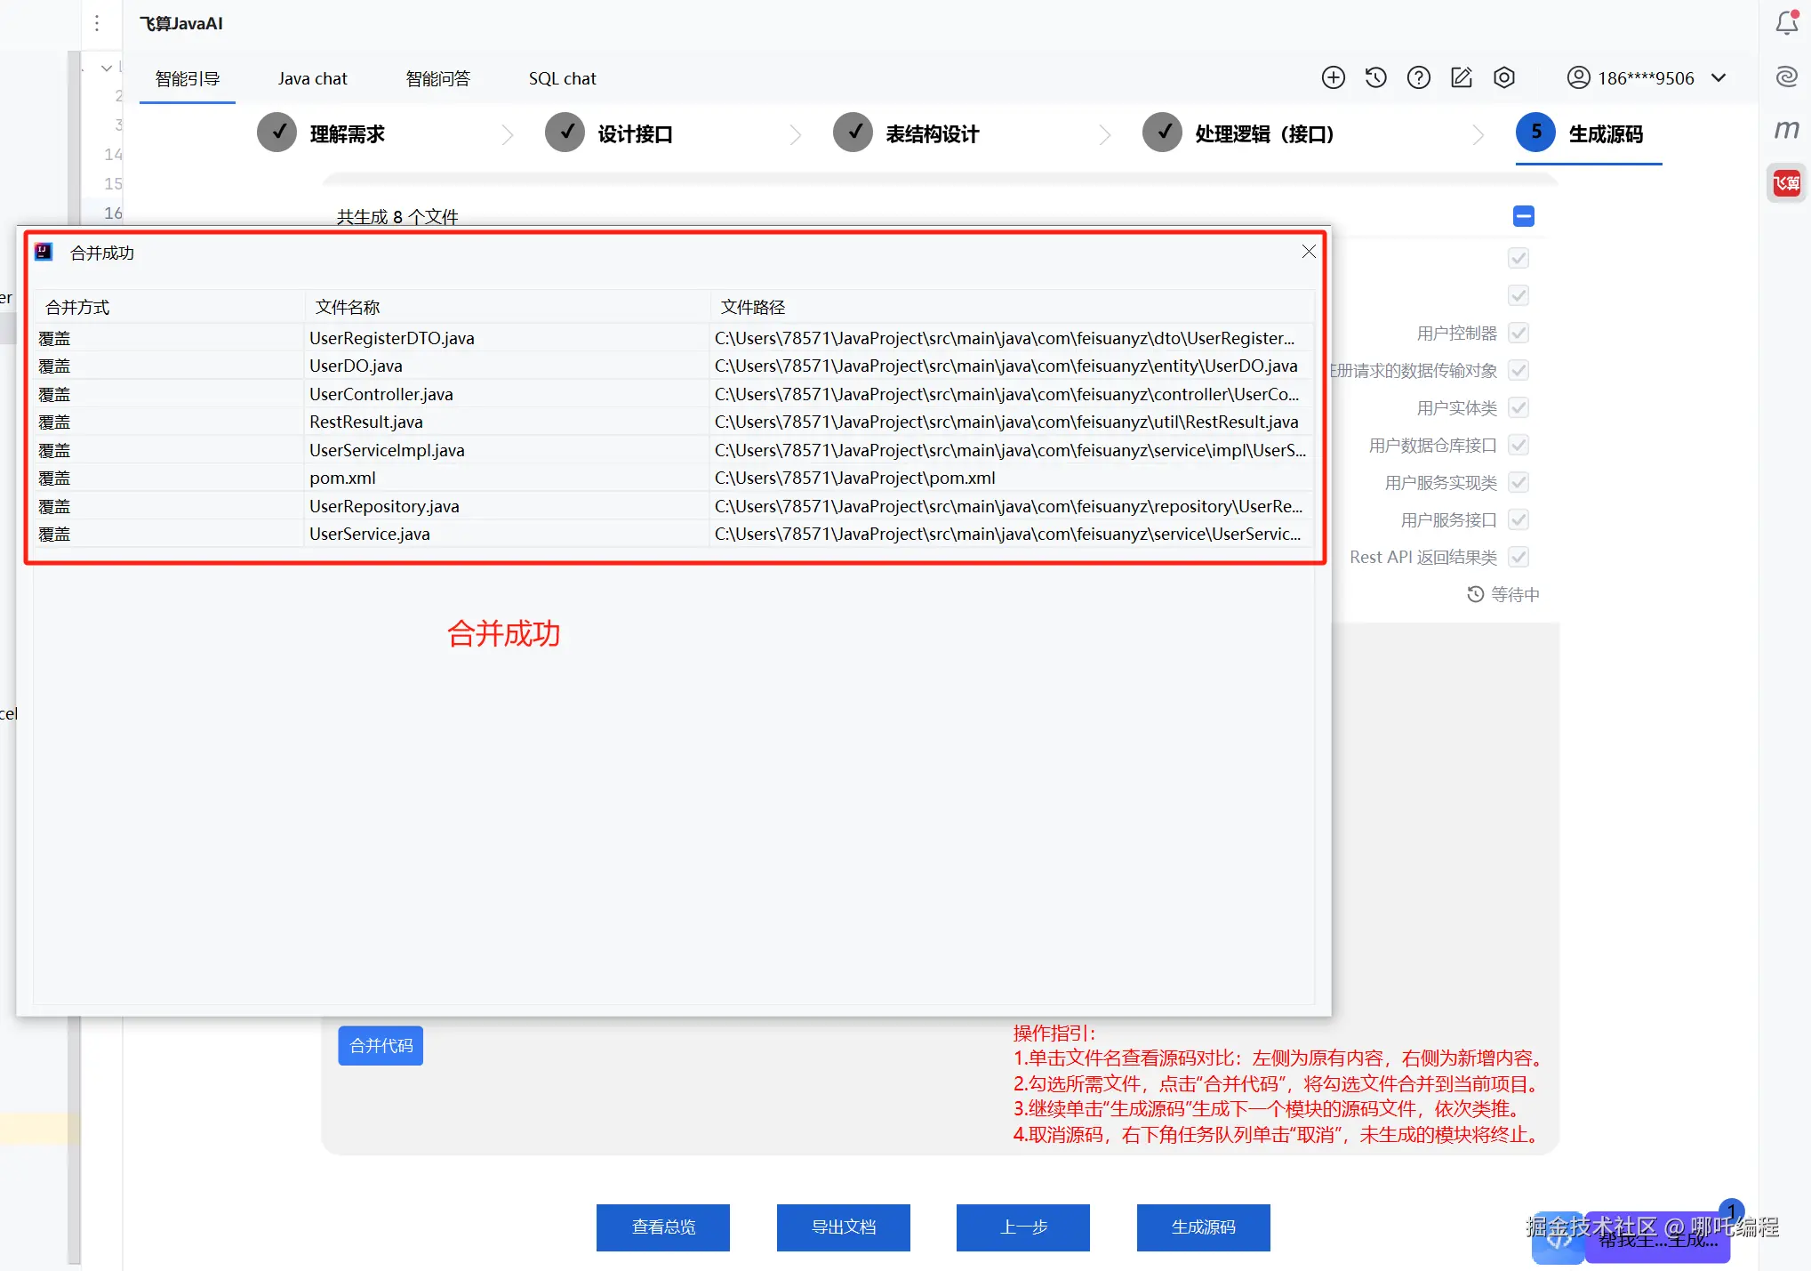The width and height of the screenshot is (1811, 1271).
Task: Expand the 186****9506 account dropdown
Action: pyautogui.click(x=1719, y=78)
